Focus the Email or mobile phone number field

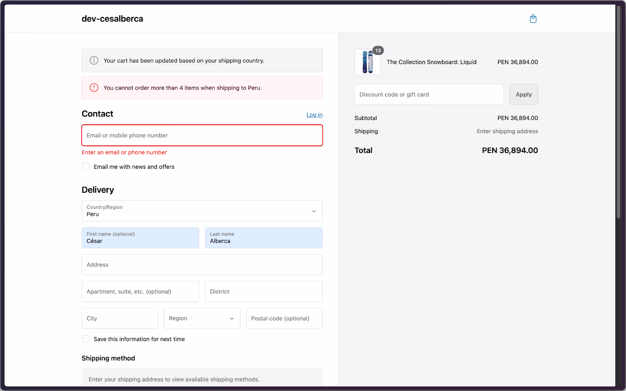tap(202, 135)
